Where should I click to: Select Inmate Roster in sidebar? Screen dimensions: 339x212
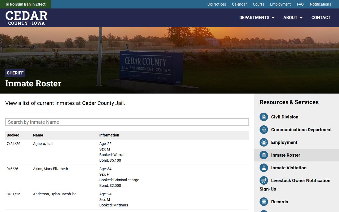click(297, 155)
